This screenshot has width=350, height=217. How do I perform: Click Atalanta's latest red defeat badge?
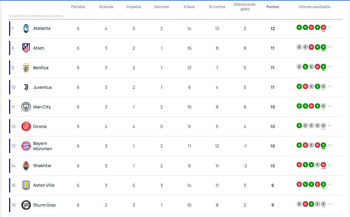pyautogui.click(x=323, y=27)
